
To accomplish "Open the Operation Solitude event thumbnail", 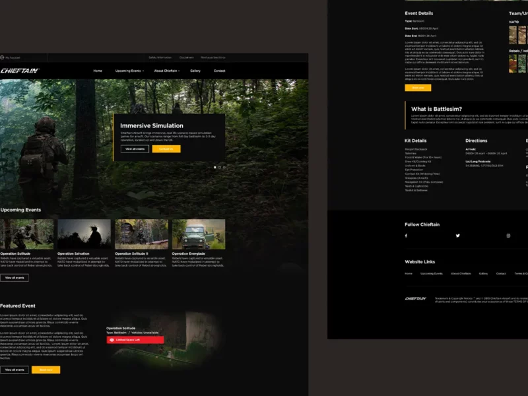I will [x=26, y=234].
